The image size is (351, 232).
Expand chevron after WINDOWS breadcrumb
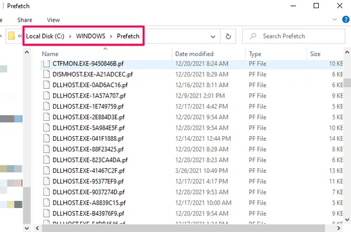point(111,36)
